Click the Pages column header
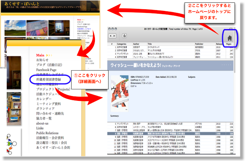 click(229, 44)
